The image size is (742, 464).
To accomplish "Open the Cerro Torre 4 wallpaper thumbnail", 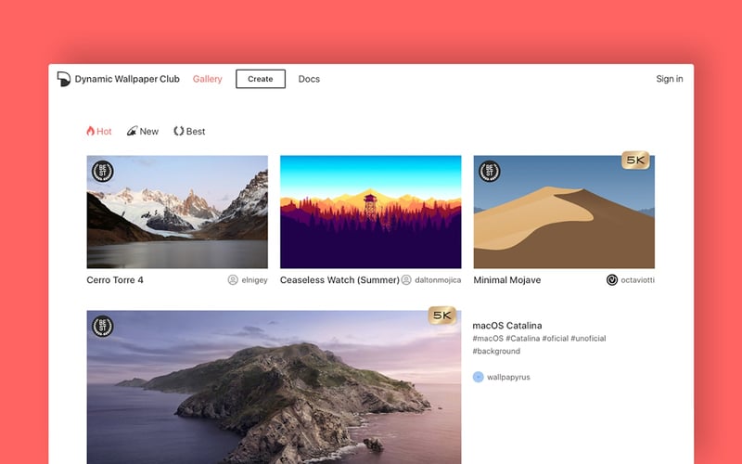I will click(177, 212).
